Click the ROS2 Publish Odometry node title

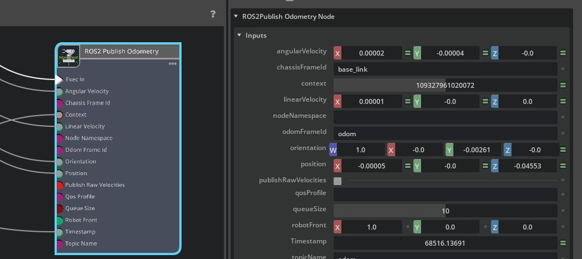121,52
